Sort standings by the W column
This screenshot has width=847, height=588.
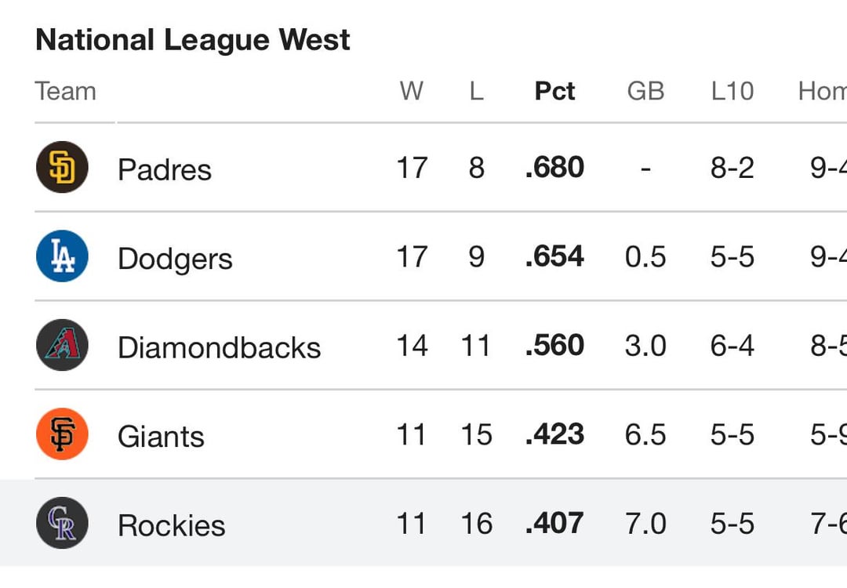[412, 91]
